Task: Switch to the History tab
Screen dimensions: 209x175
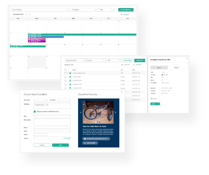Action: [x=177, y=68]
